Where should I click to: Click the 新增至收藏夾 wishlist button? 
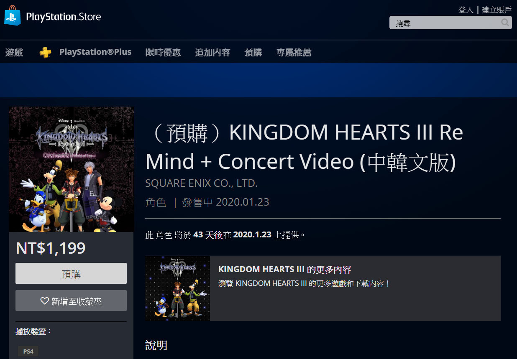coord(71,300)
